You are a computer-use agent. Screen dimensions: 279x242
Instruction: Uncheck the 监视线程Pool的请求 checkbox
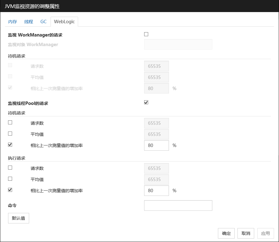(146, 103)
